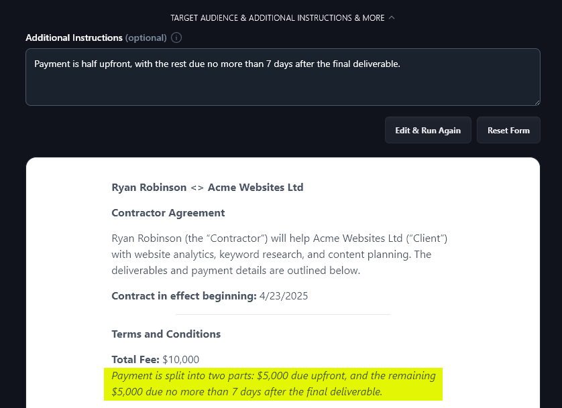The image size is (562, 408).
Task: Click the info icon beside Additional Instructions
Action: [176, 38]
